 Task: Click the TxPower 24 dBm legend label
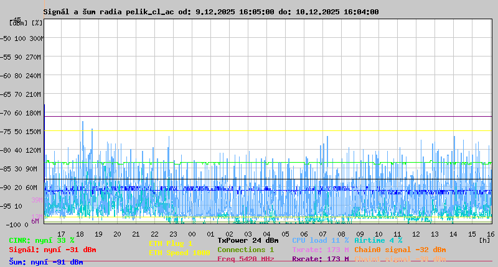(x=248, y=240)
